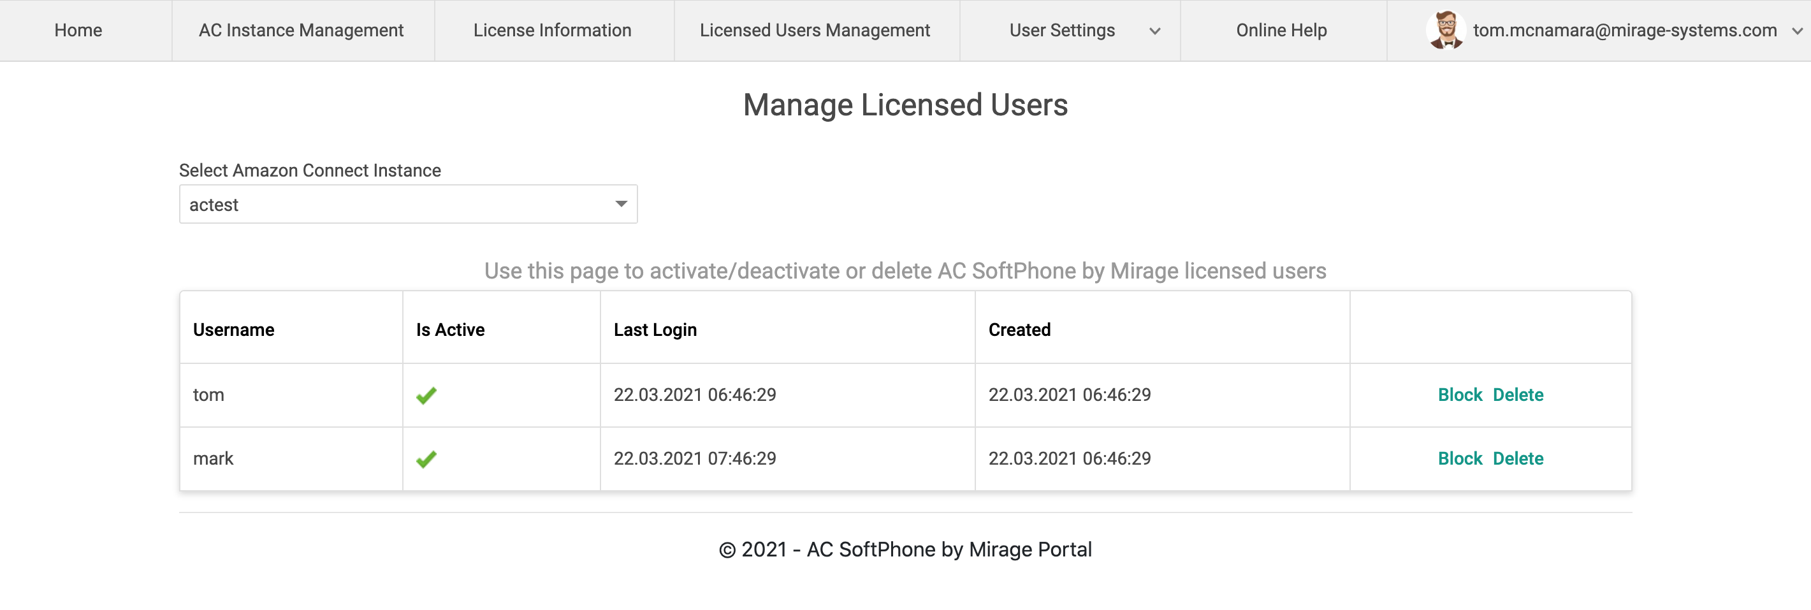This screenshot has width=1811, height=610.
Task: Delete user tom
Action: 1518,395
